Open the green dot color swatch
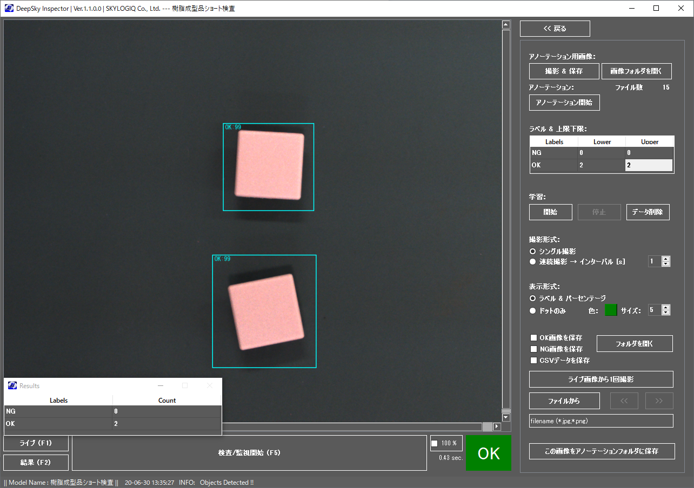 coord(611,310)
